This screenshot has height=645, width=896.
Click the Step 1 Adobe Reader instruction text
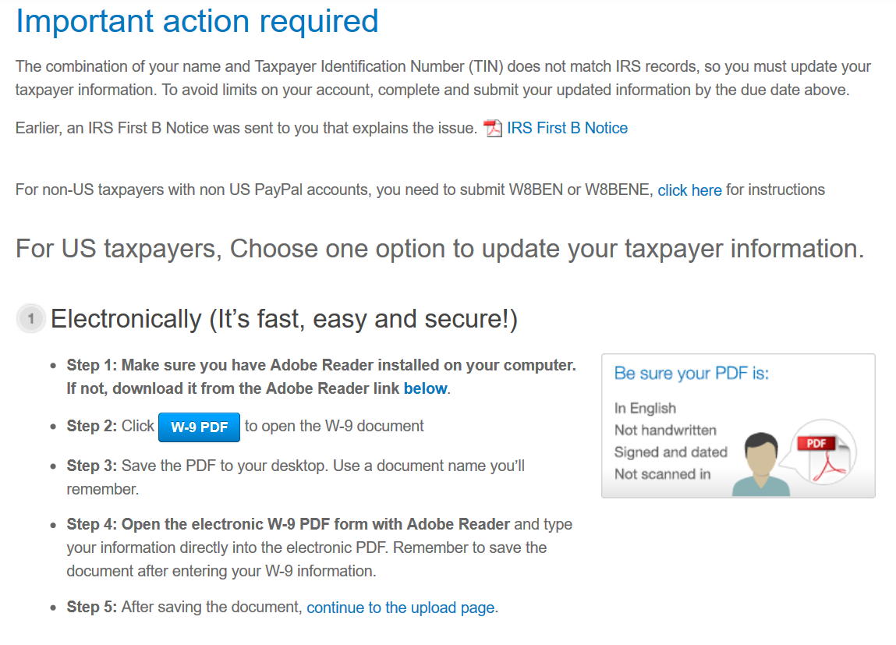coord(321,377)
